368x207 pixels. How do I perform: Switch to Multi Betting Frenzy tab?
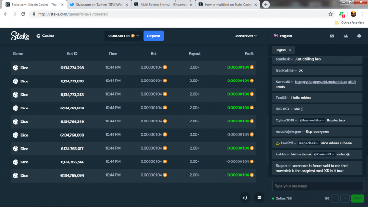(163, 5)
